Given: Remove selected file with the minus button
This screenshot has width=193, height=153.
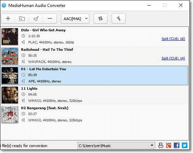Looking at the screenshot, I should [x=50, y=18].
